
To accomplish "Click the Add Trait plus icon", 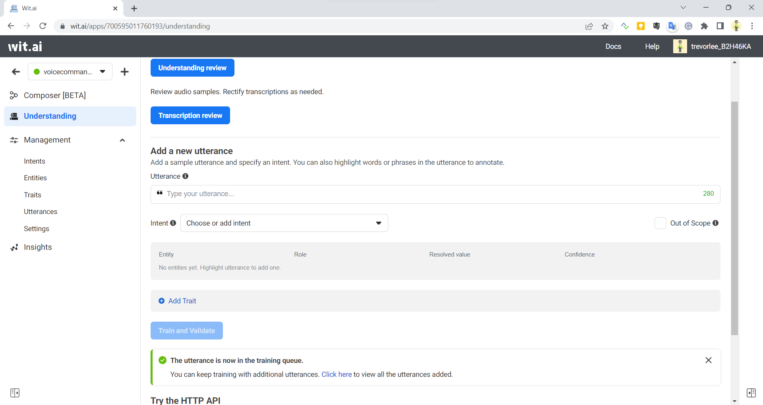I will [x=162, y=301].
